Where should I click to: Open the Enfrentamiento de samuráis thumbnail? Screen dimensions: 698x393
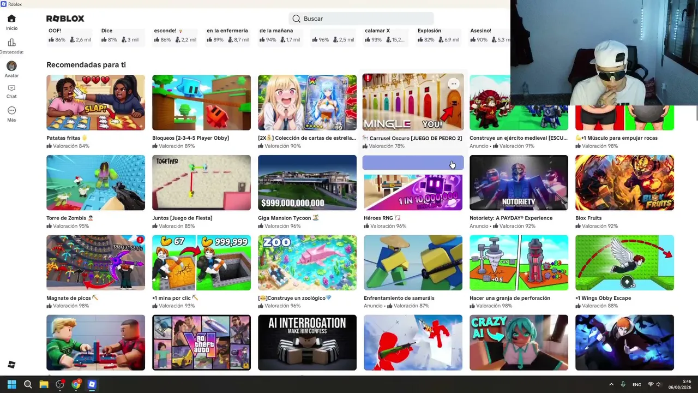tap(413, 263)
